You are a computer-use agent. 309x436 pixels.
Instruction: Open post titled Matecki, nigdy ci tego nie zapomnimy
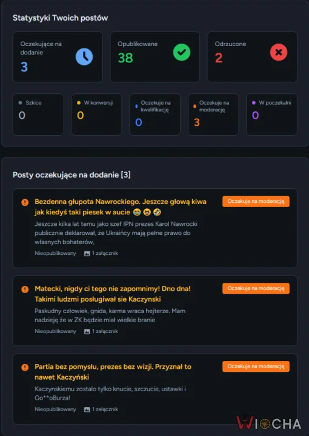(113, 294)
